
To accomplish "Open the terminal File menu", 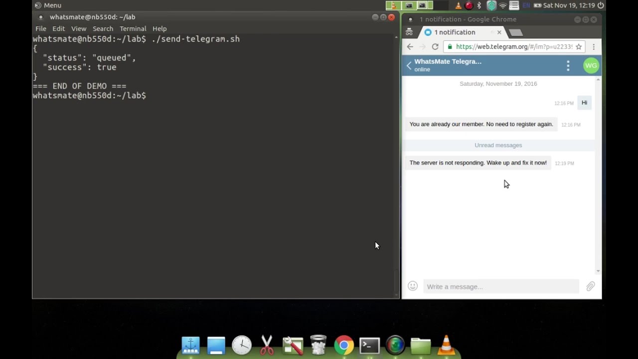I will click(41, 28).
